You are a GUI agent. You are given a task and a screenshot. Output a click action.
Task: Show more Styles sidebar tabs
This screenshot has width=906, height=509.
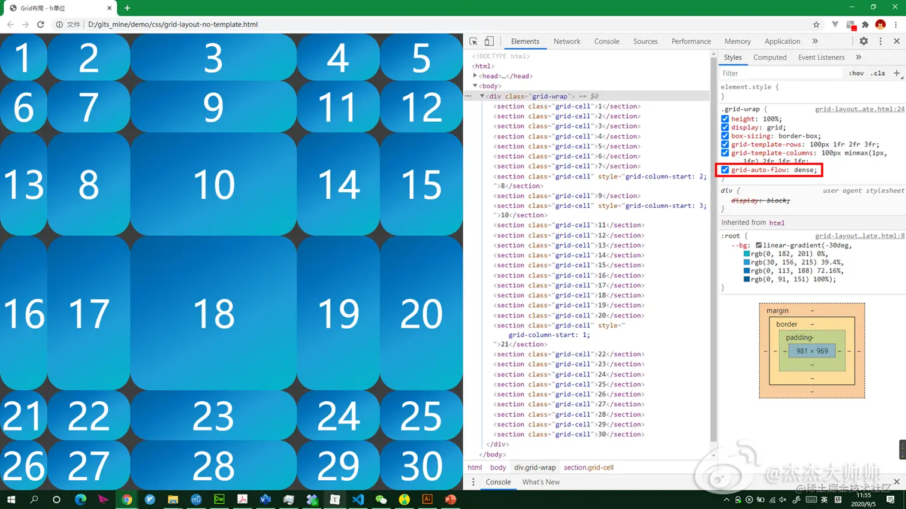coord(859,57)
